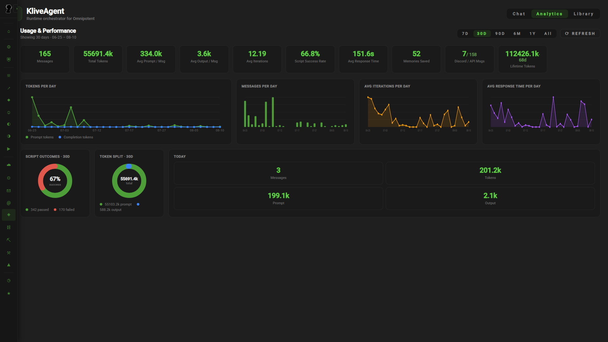Click the Total Tokens stat card
The width and height of the screenshot is (608, 342).
point(98,59)
